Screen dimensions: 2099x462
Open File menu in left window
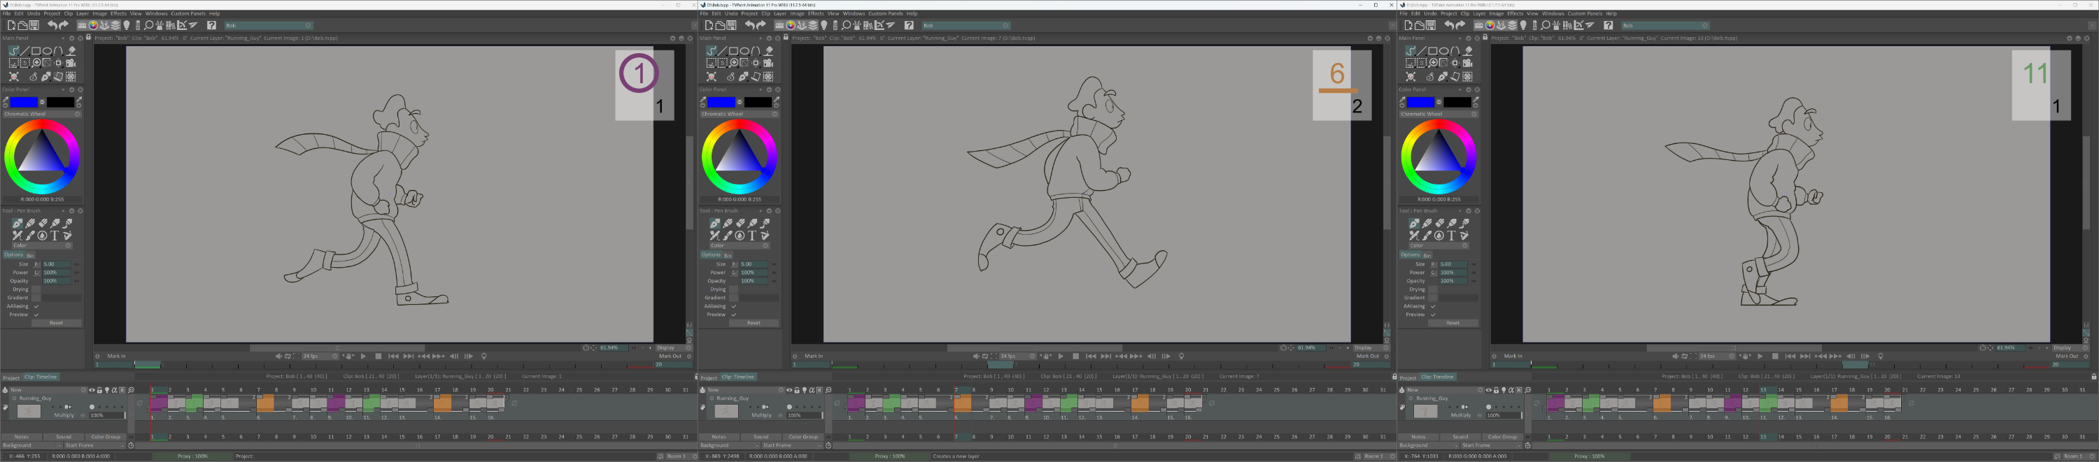coord(6,13)
